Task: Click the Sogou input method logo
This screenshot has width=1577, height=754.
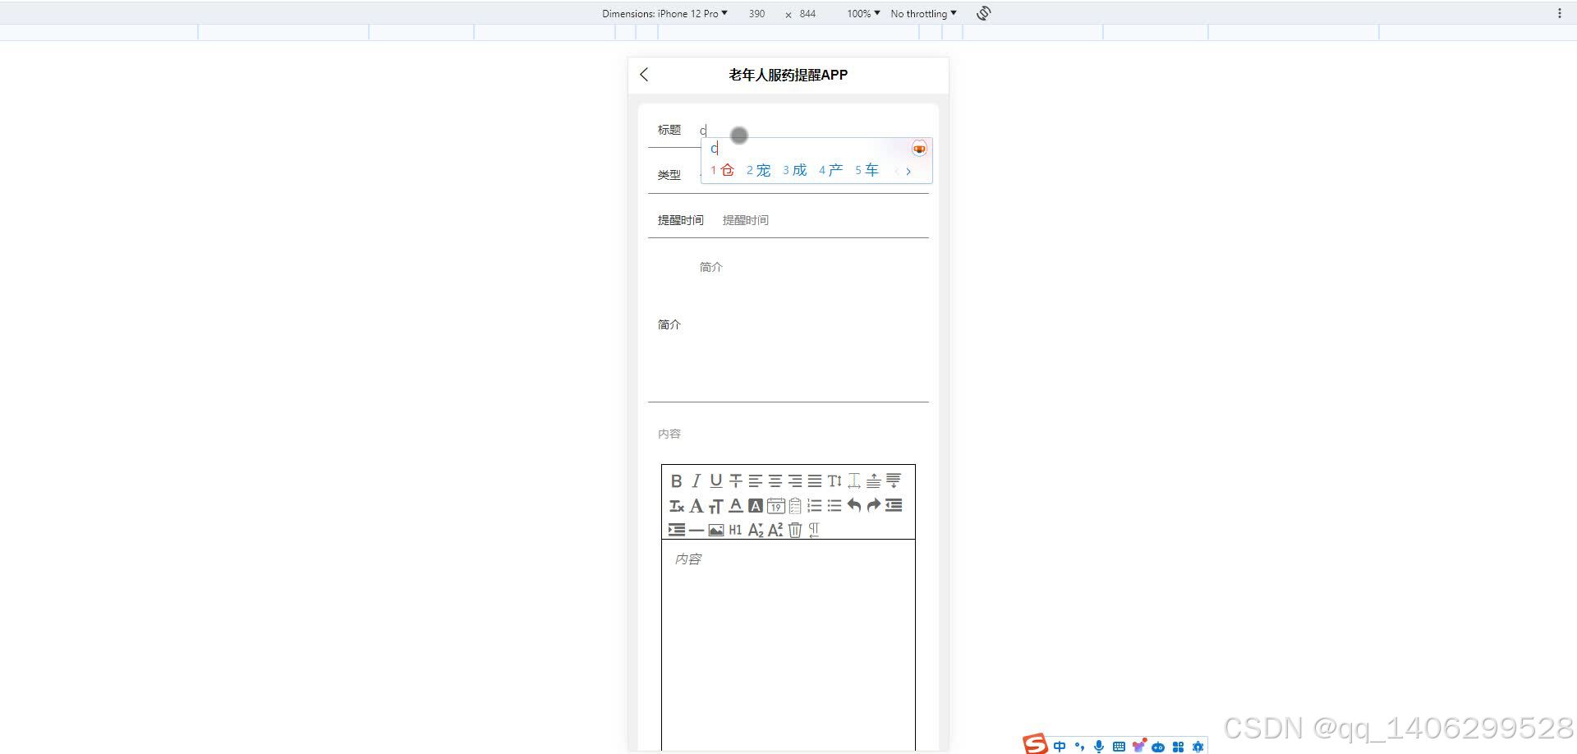Action: click(x=1035, y=744)
